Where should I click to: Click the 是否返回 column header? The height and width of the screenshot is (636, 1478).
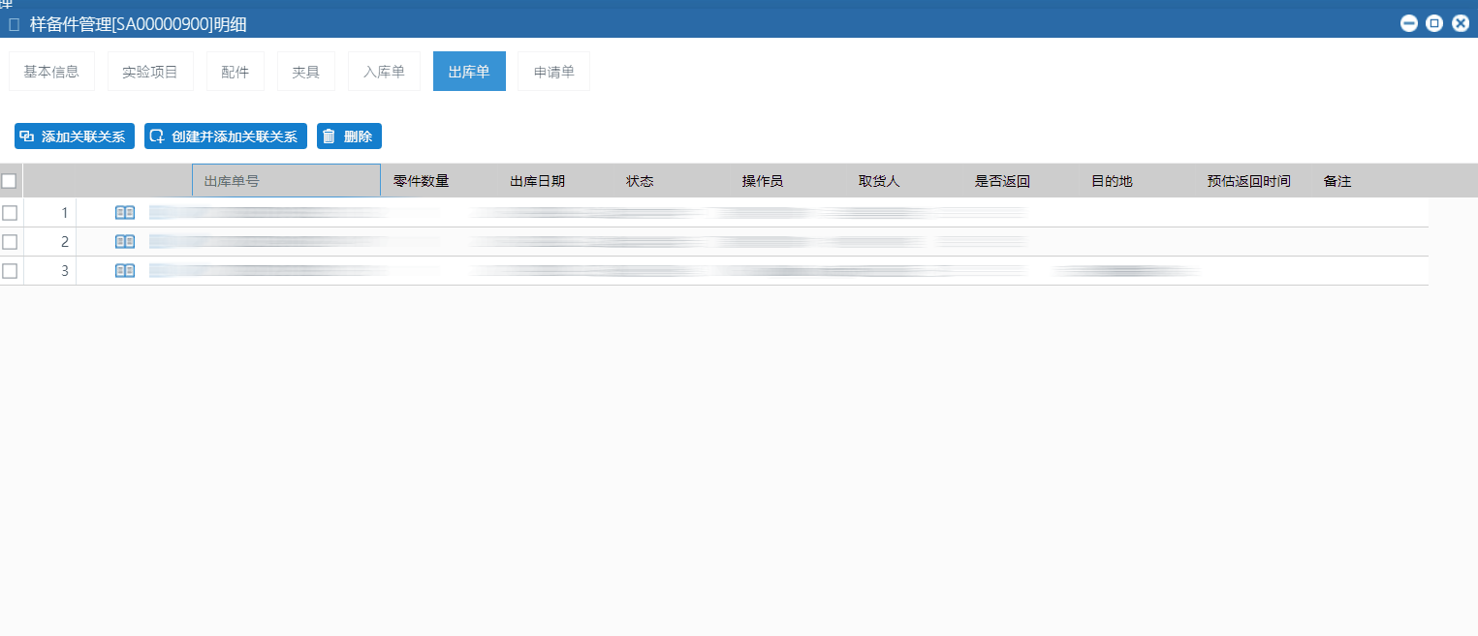pos(1002,181)
